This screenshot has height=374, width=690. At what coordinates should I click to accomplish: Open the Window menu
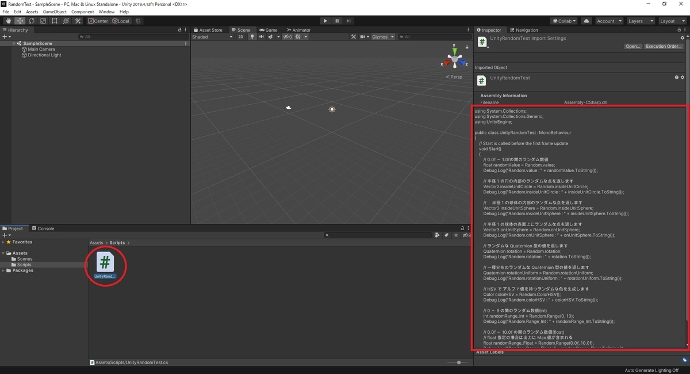[106, 12]
